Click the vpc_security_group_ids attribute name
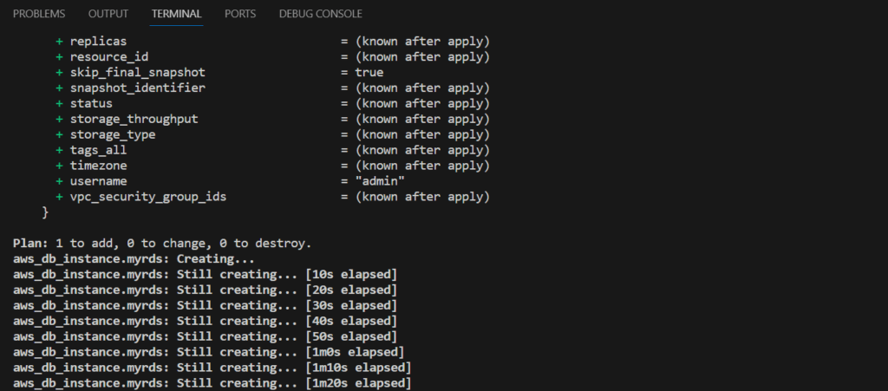This screenshot has height=391, width=888. 148,197
